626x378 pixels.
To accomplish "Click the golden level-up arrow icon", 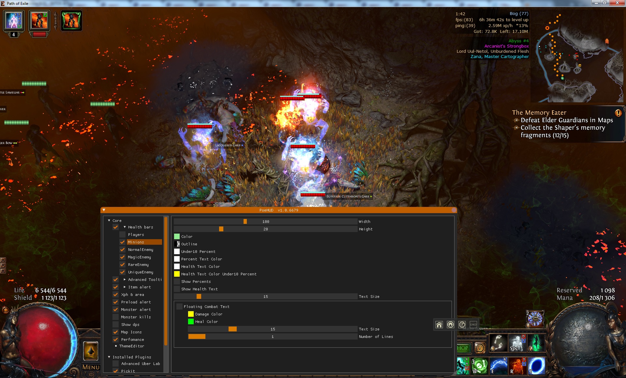I will point(91,351).
